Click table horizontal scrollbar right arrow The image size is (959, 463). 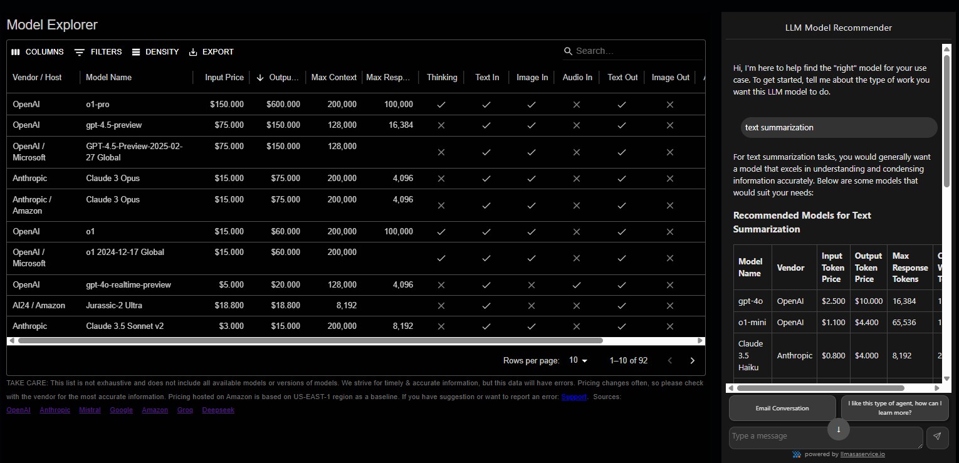[700, 341]
